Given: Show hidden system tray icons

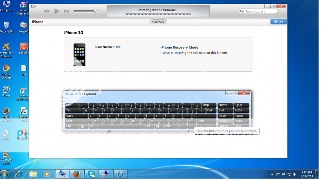Looking at the screenshot, I should [272, 174].
